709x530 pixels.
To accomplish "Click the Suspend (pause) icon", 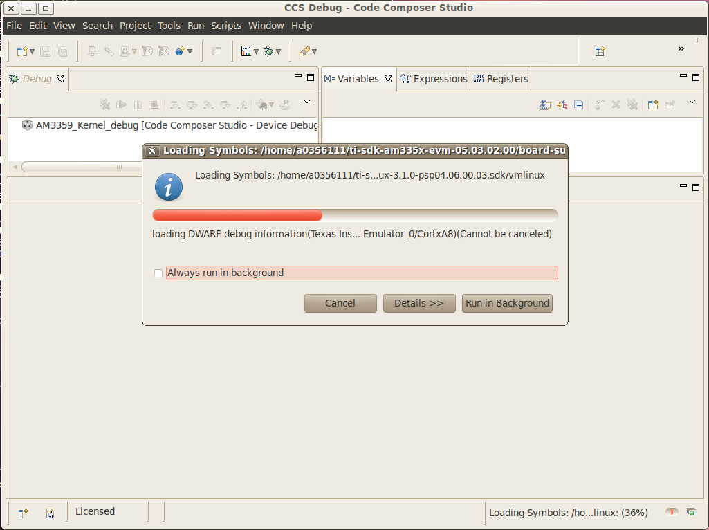I will coord(138,104).
